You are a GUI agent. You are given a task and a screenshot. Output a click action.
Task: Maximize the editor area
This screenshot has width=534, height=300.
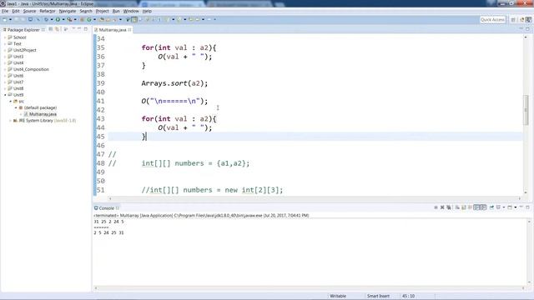pyautogui.click(x=527, y=29)
